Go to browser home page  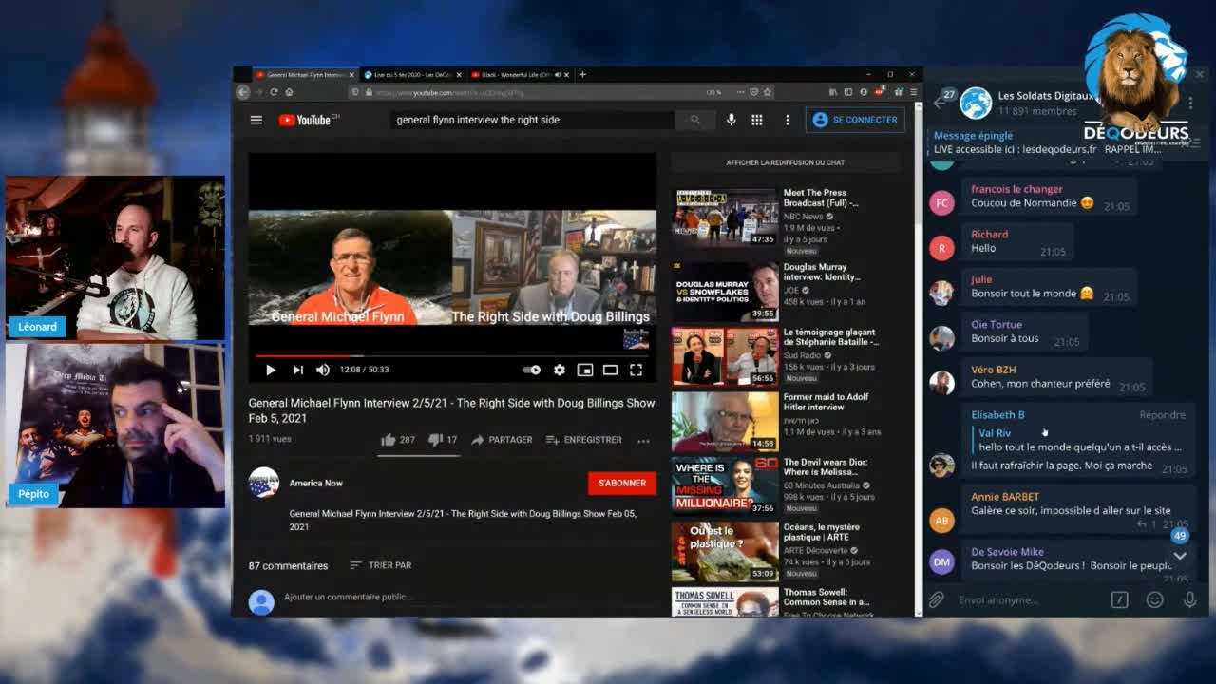coord(289,92)
